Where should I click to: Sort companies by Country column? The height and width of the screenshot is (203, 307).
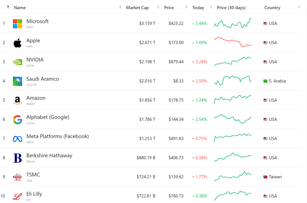299,7
